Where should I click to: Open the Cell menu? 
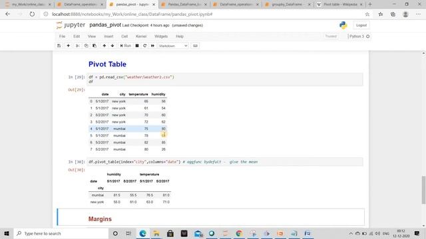click(124, 37)
